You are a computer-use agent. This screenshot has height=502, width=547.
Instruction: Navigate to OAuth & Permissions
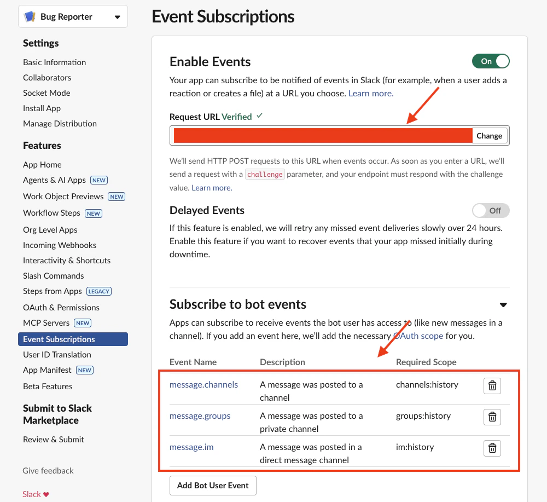click(61, 307)
